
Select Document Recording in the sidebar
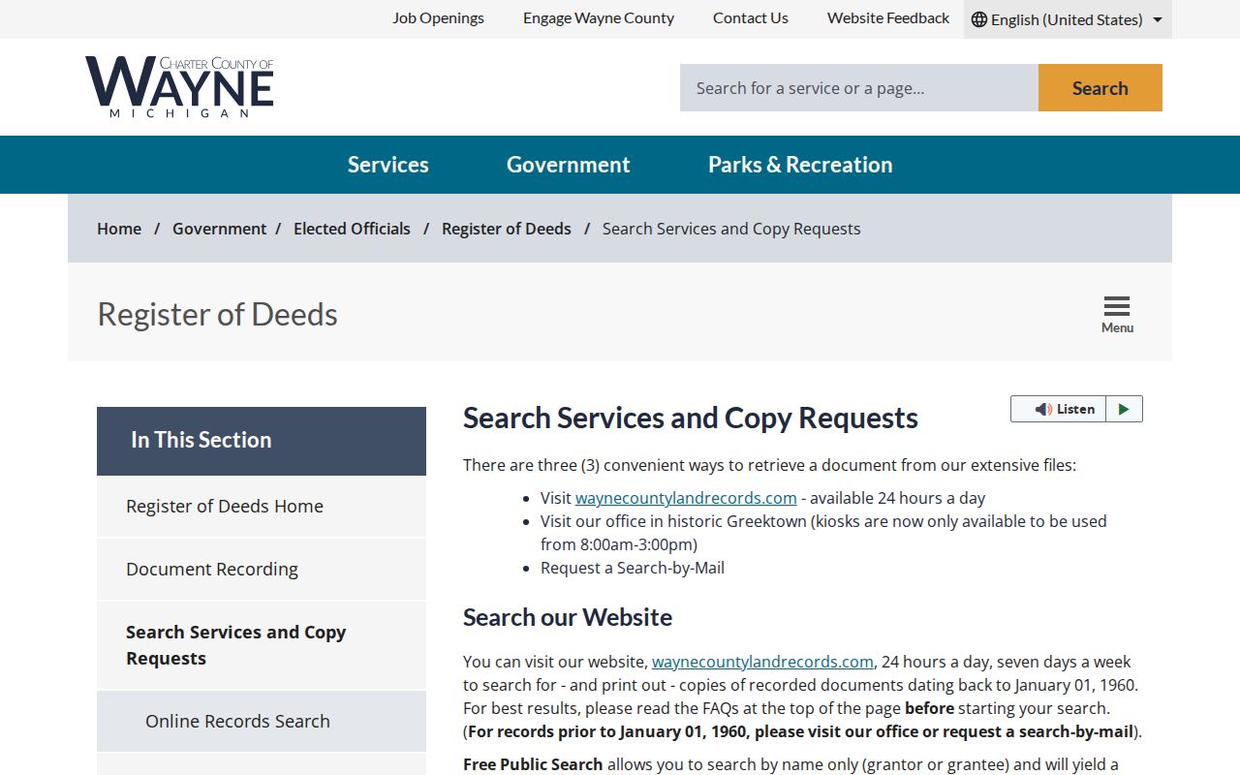coord(262,570)
